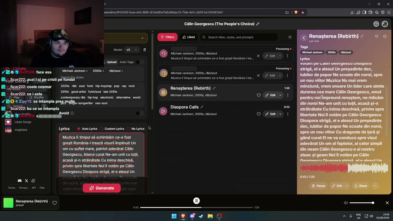The height and width of the screenshot is (221, 393).
Task: Like the song in the bottom player
Action: coord(55,203)
